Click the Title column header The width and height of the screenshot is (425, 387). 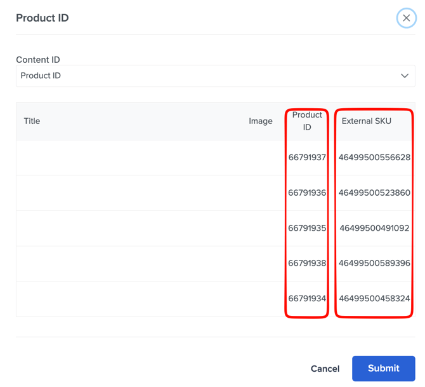coord(32,121)
